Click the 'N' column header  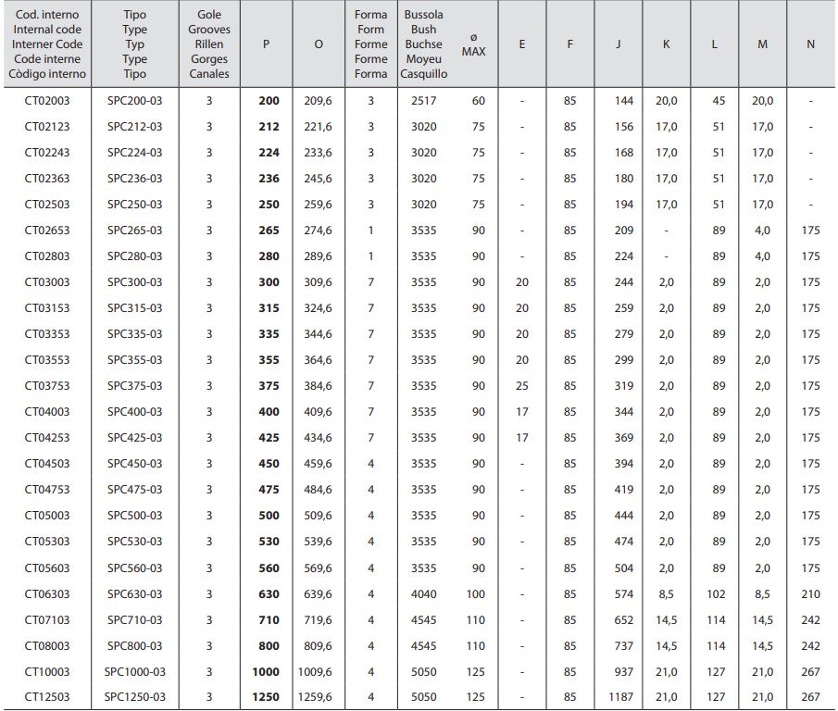click(811, 44)
